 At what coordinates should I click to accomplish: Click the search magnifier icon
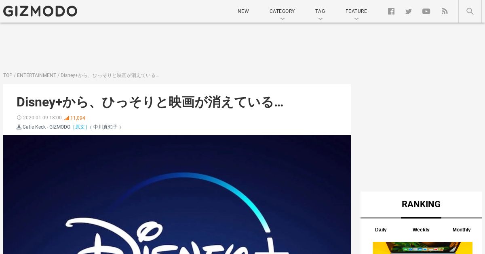coord(470,11)
